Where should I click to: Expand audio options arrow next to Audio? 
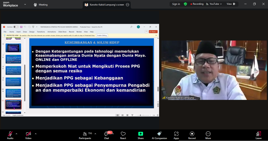tap(16, 134)
